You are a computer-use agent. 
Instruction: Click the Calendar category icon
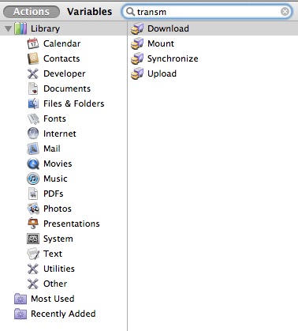click(33, 43)
